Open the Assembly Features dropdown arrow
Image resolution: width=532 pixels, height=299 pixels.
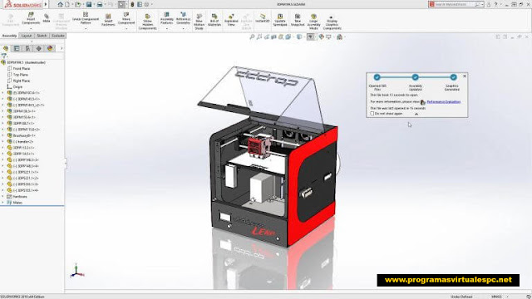coord(166,28)
